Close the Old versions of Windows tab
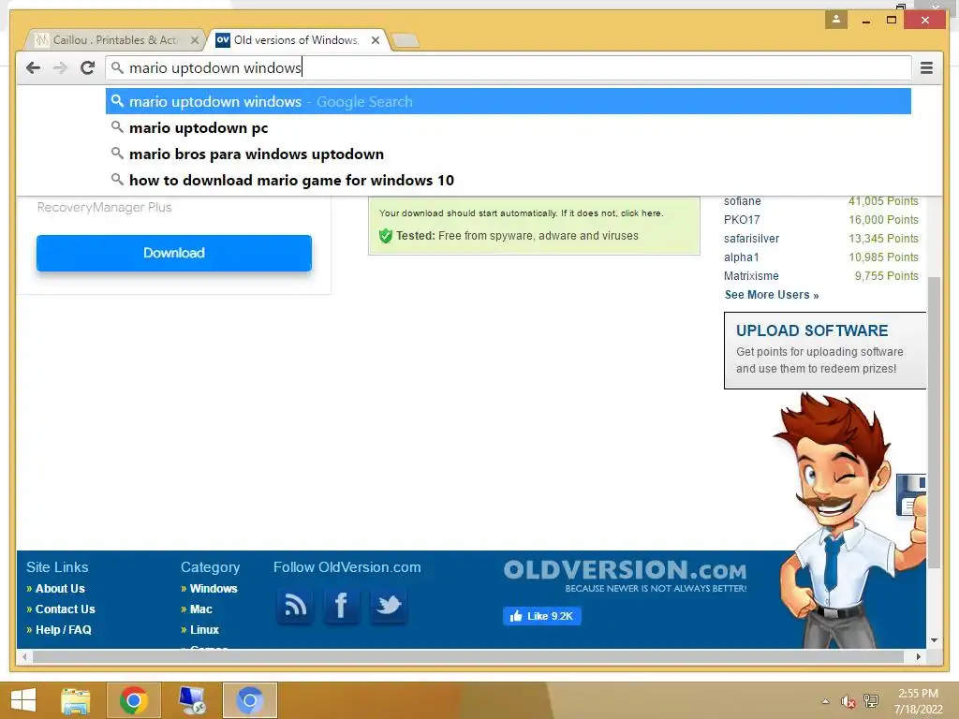The width and height of the screenshot is (959, 719). (x=376, y=40)
